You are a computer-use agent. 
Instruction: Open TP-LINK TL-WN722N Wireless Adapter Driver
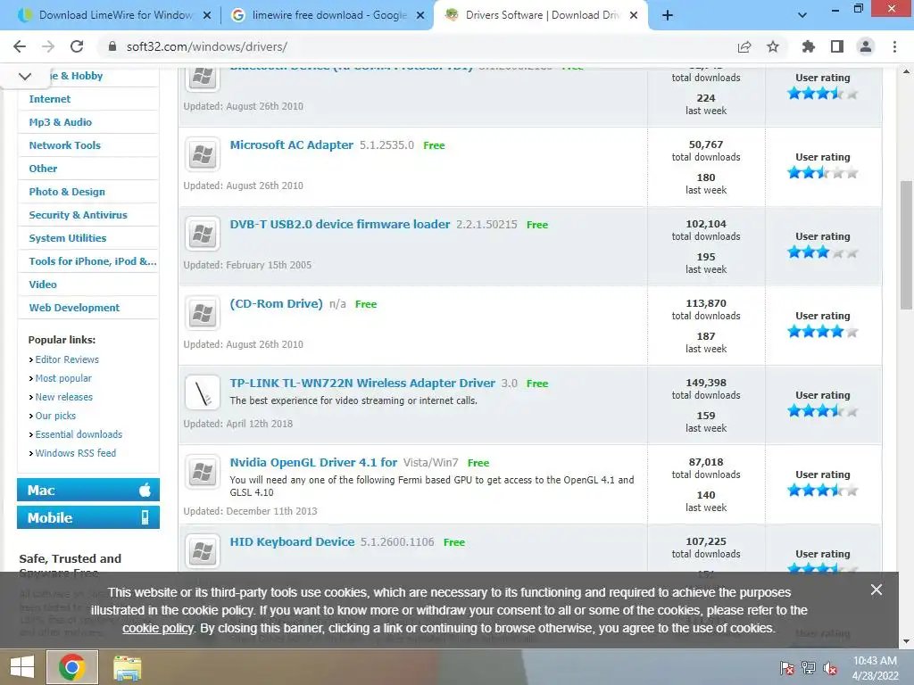[x=362, y=383]
